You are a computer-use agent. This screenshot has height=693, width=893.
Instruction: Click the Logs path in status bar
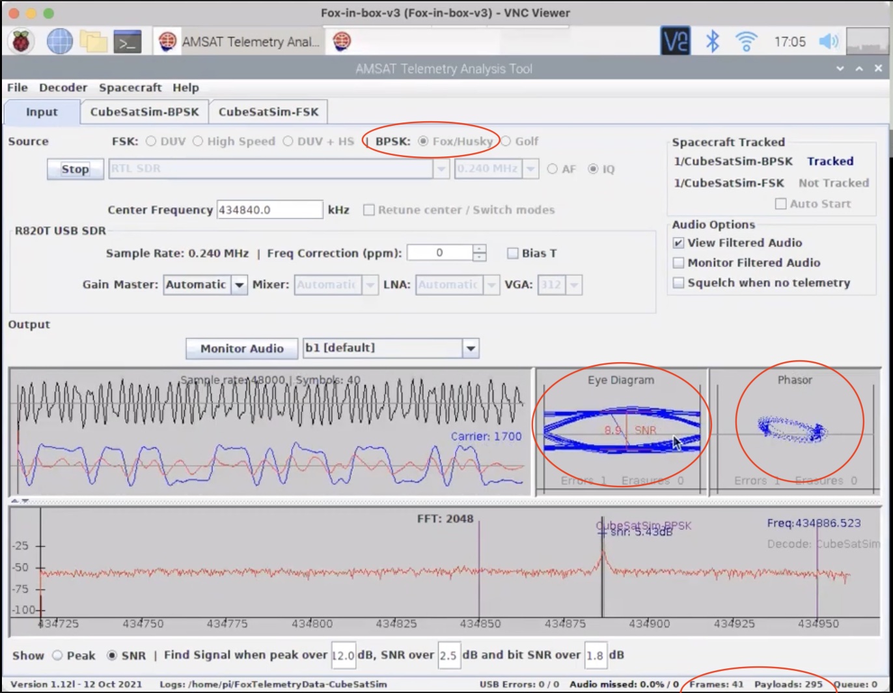pyautogui.click(x=273, y=685)
